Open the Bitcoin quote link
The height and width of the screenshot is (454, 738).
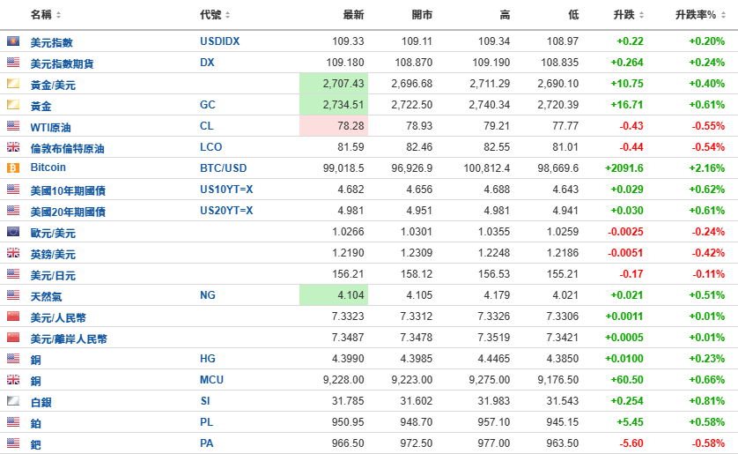point(48,167)
